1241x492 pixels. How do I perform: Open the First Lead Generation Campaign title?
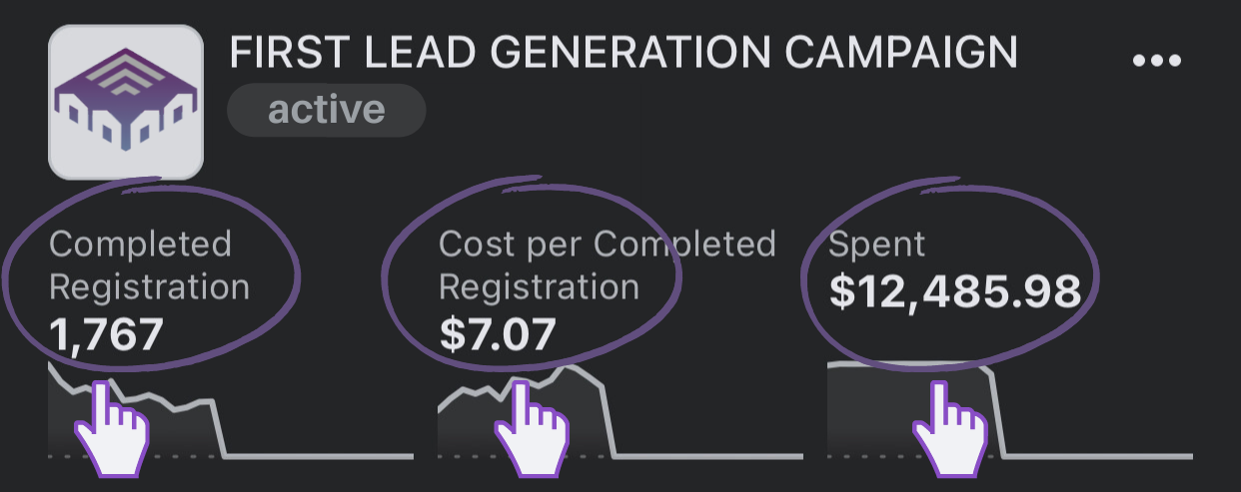tap(623, 53)
